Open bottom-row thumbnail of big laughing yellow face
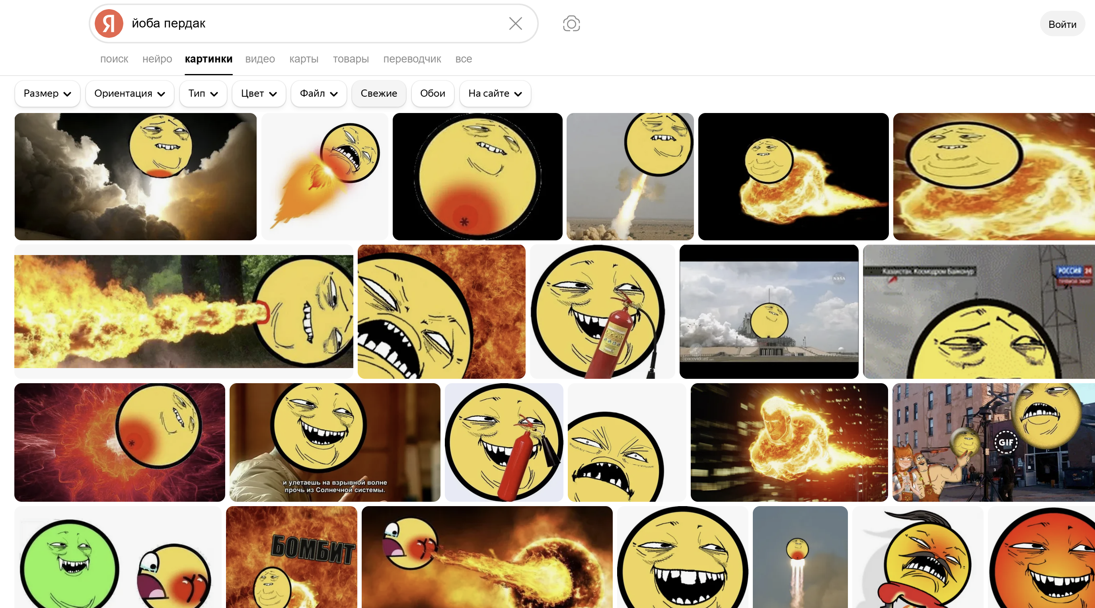Screen dimensions: 1095x608 coord(682,557)
